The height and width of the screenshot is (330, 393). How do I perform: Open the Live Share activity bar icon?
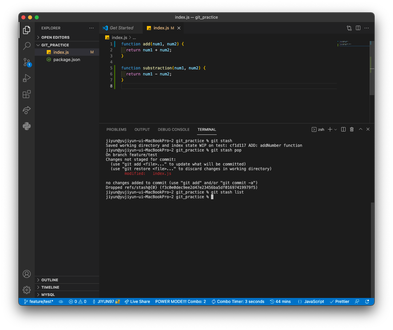(x=27, y=110)
